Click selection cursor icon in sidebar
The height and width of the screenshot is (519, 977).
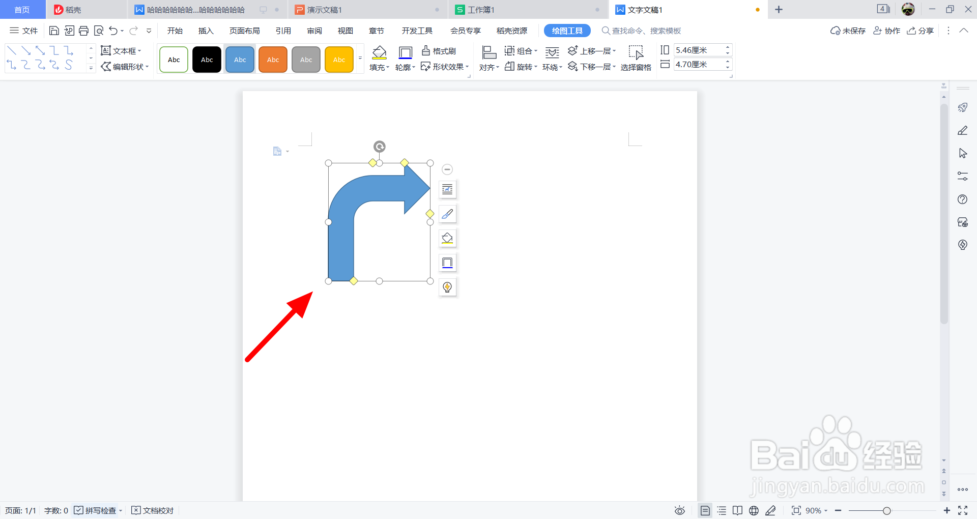coord(962,153)
